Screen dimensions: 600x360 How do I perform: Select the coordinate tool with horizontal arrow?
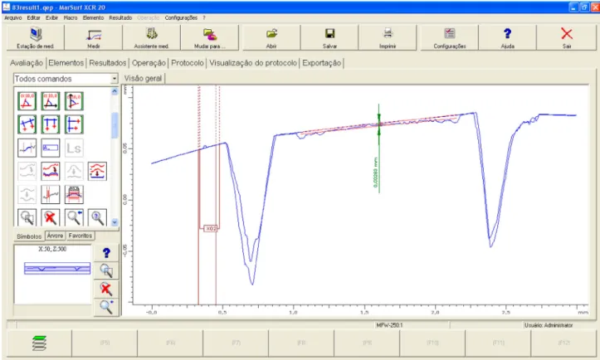51,101
